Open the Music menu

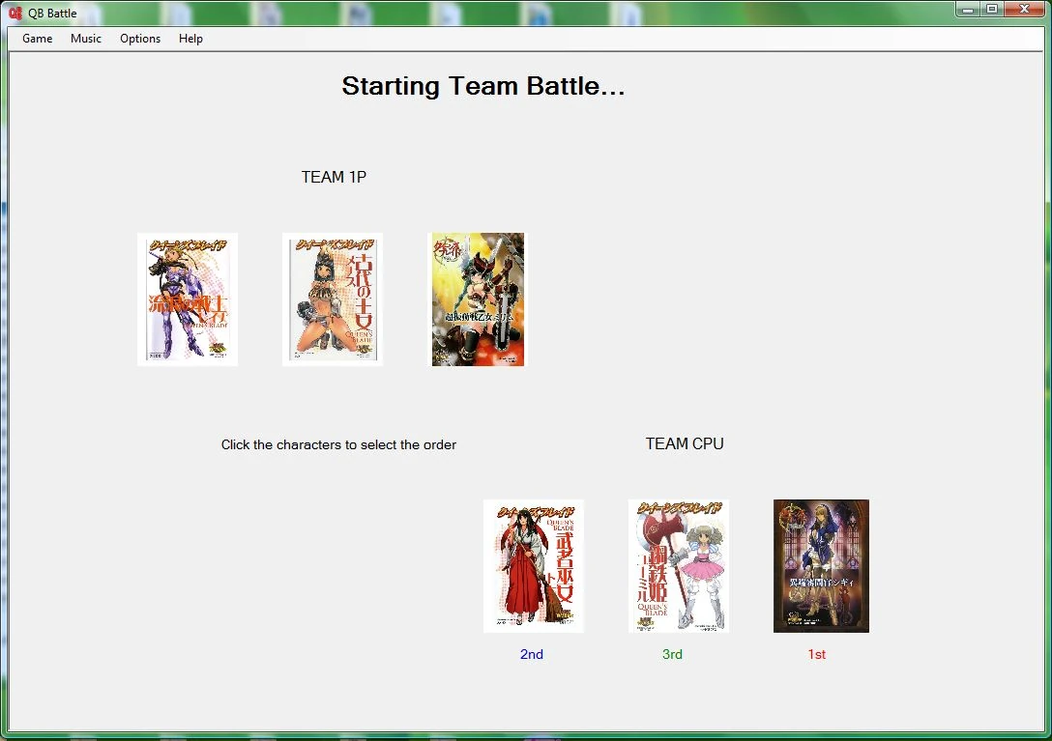(x=86, y=39)
